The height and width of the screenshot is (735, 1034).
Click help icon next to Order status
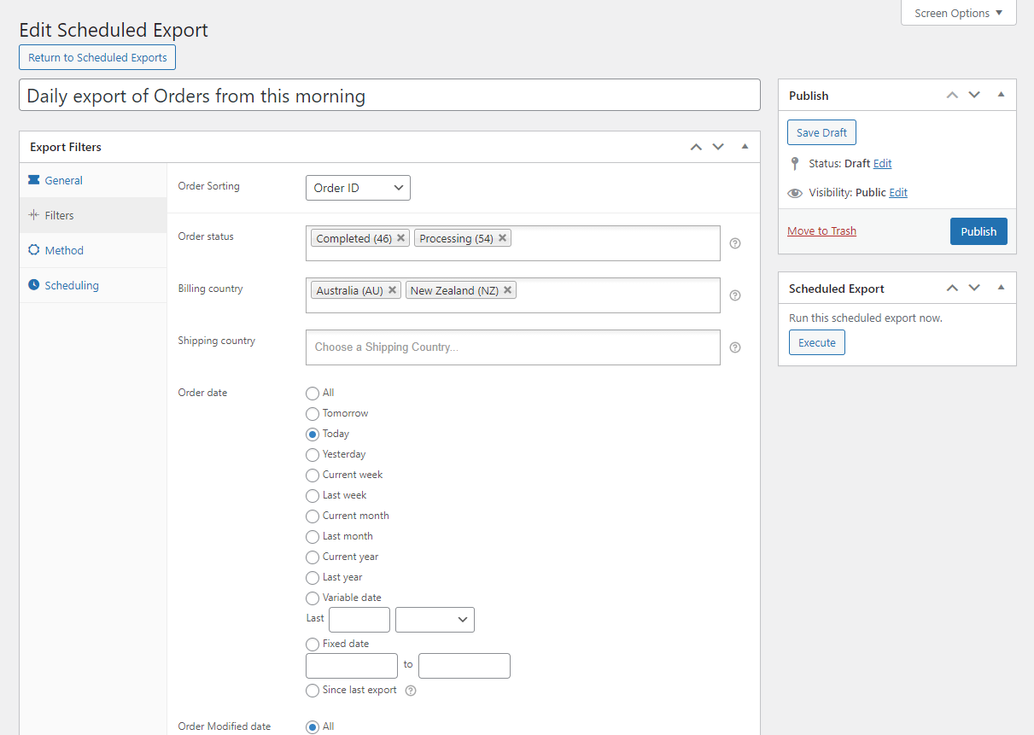(735, 243)
